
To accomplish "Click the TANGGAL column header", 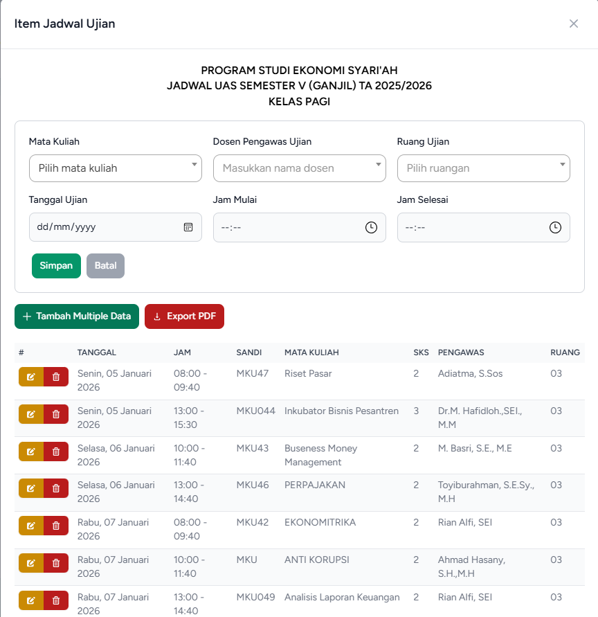I will (x=97, y=352).
